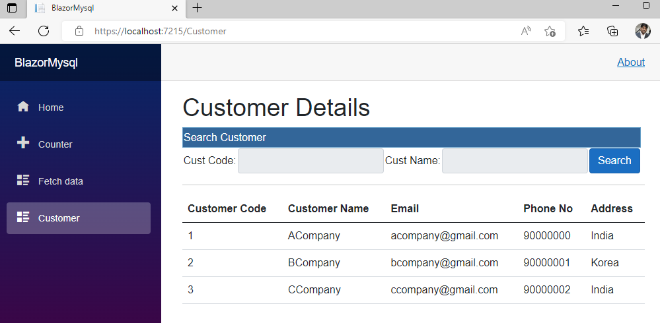
Task: Click India address in CCompany row
Action: click(602, 290)
